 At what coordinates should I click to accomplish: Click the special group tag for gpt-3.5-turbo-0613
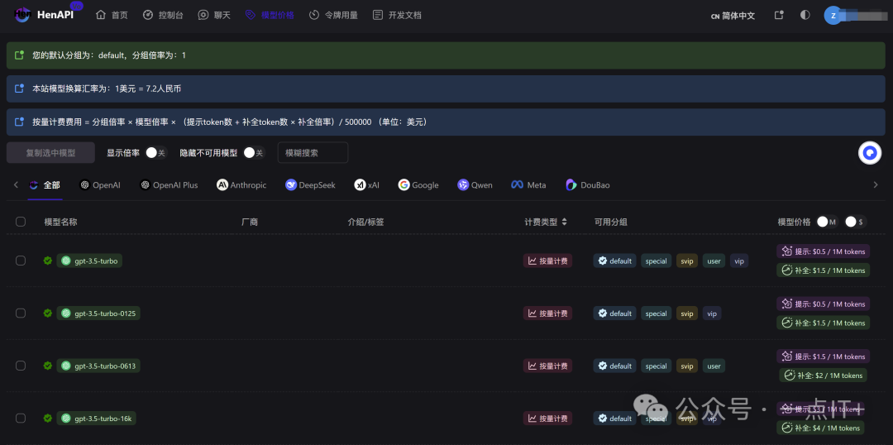click(656, 366)
